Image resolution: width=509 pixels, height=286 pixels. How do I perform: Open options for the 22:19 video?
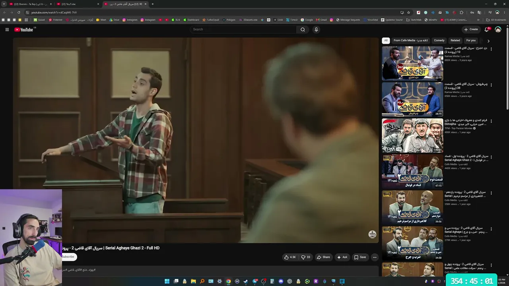click(491, 49)
